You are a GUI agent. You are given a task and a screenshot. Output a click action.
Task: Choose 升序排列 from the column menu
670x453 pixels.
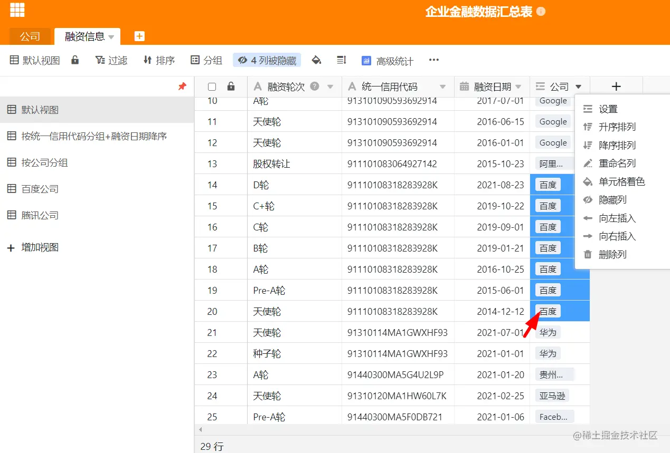[x=622, y=127]
